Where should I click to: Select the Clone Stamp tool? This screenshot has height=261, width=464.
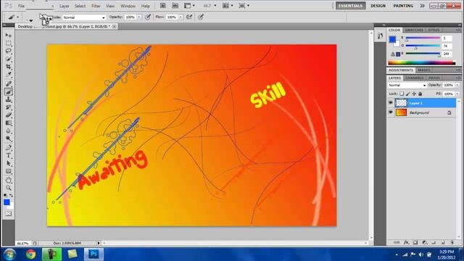(x=8, y=100)
